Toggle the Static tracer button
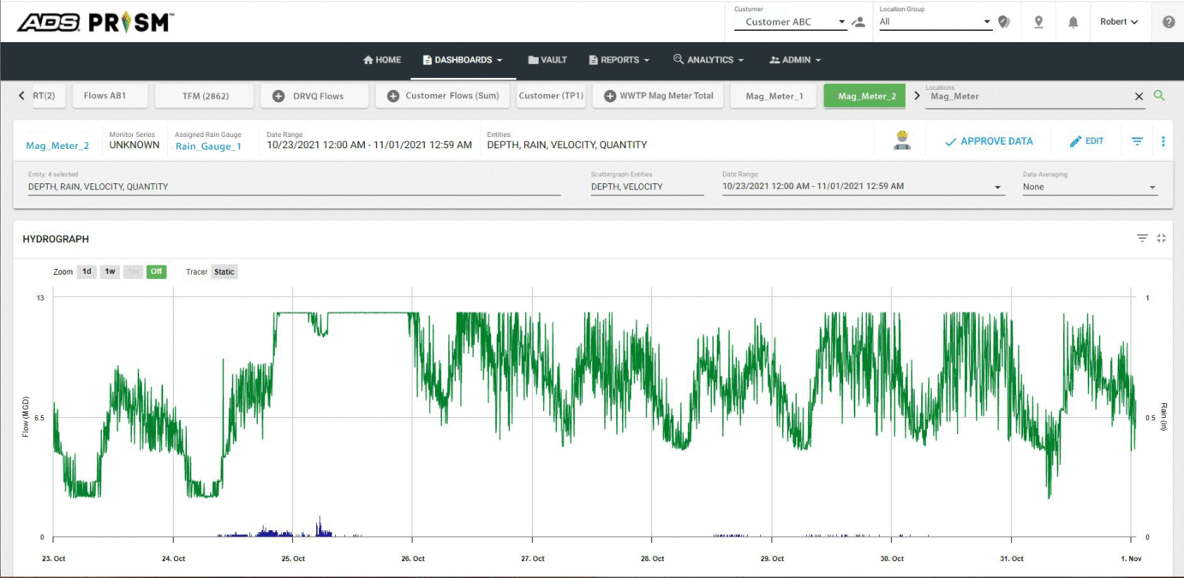This screenshot has width=1184, height=578. pos(224,271)
